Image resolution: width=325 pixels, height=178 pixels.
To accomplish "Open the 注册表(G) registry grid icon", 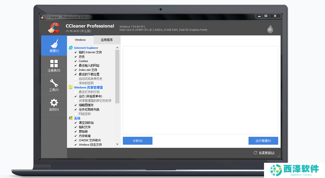I will pyautogui.click(x=54, y=63).
